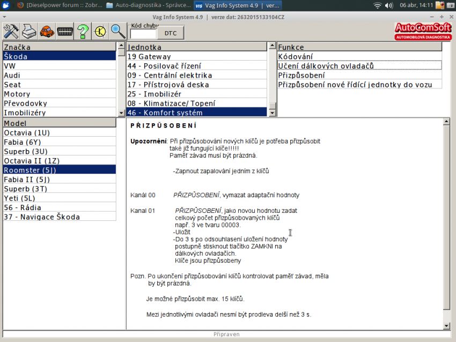Click the Značka list scroll up arrow

(121, 46)
